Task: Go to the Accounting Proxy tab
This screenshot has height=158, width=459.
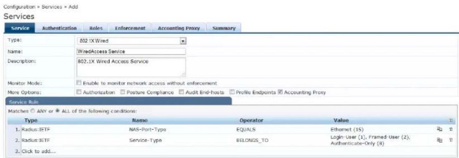Action: coord(178,28)
